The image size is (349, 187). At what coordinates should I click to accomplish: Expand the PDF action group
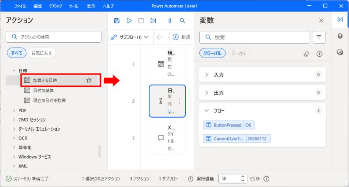tap(14, 110)
